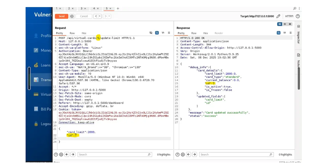Click Request search help icon
This screenshot has width=322, height=165.
(56, 155)
